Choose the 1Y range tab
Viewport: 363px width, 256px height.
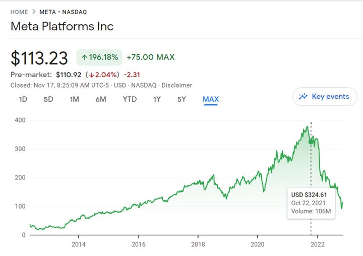(157, 99)
